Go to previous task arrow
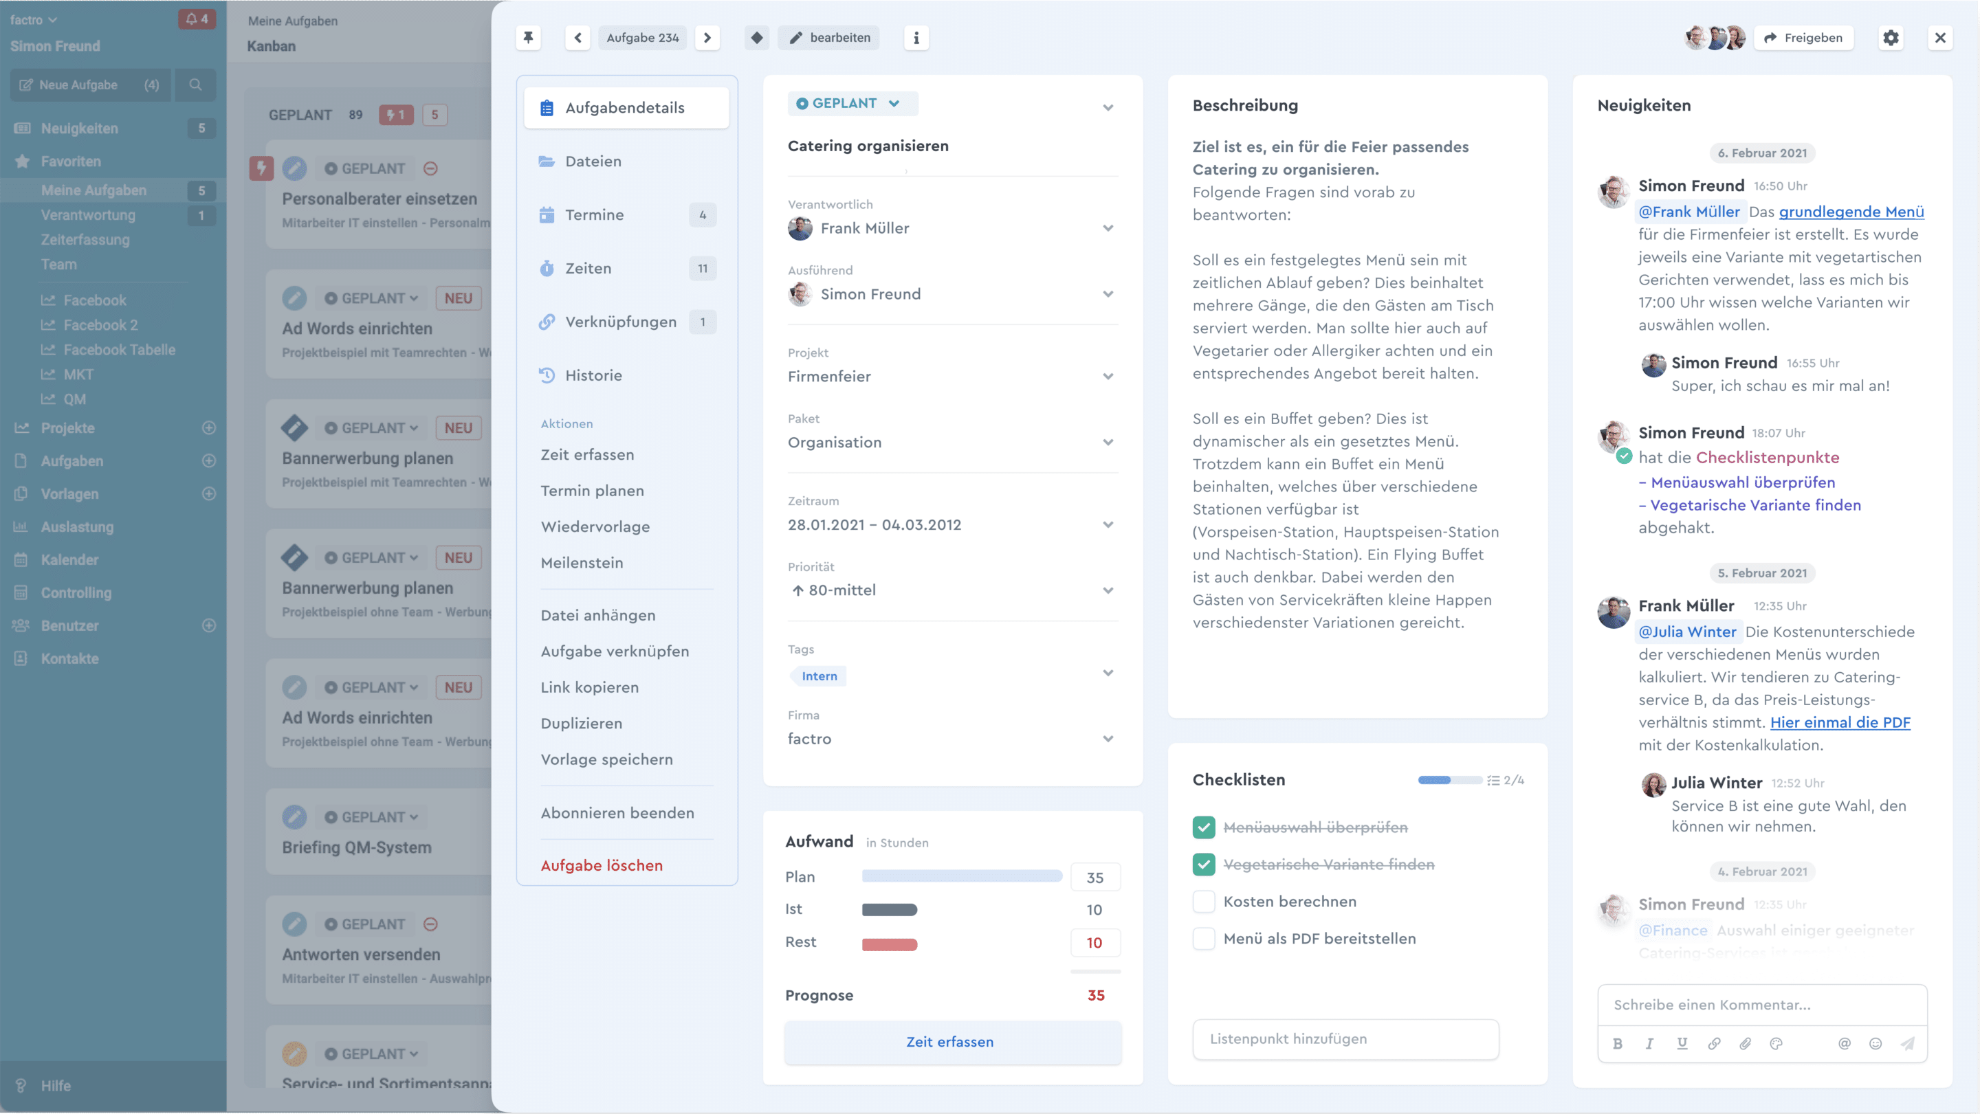Image resolution: width=1980 pixels, height=1114 pixels. click(577, 38)
